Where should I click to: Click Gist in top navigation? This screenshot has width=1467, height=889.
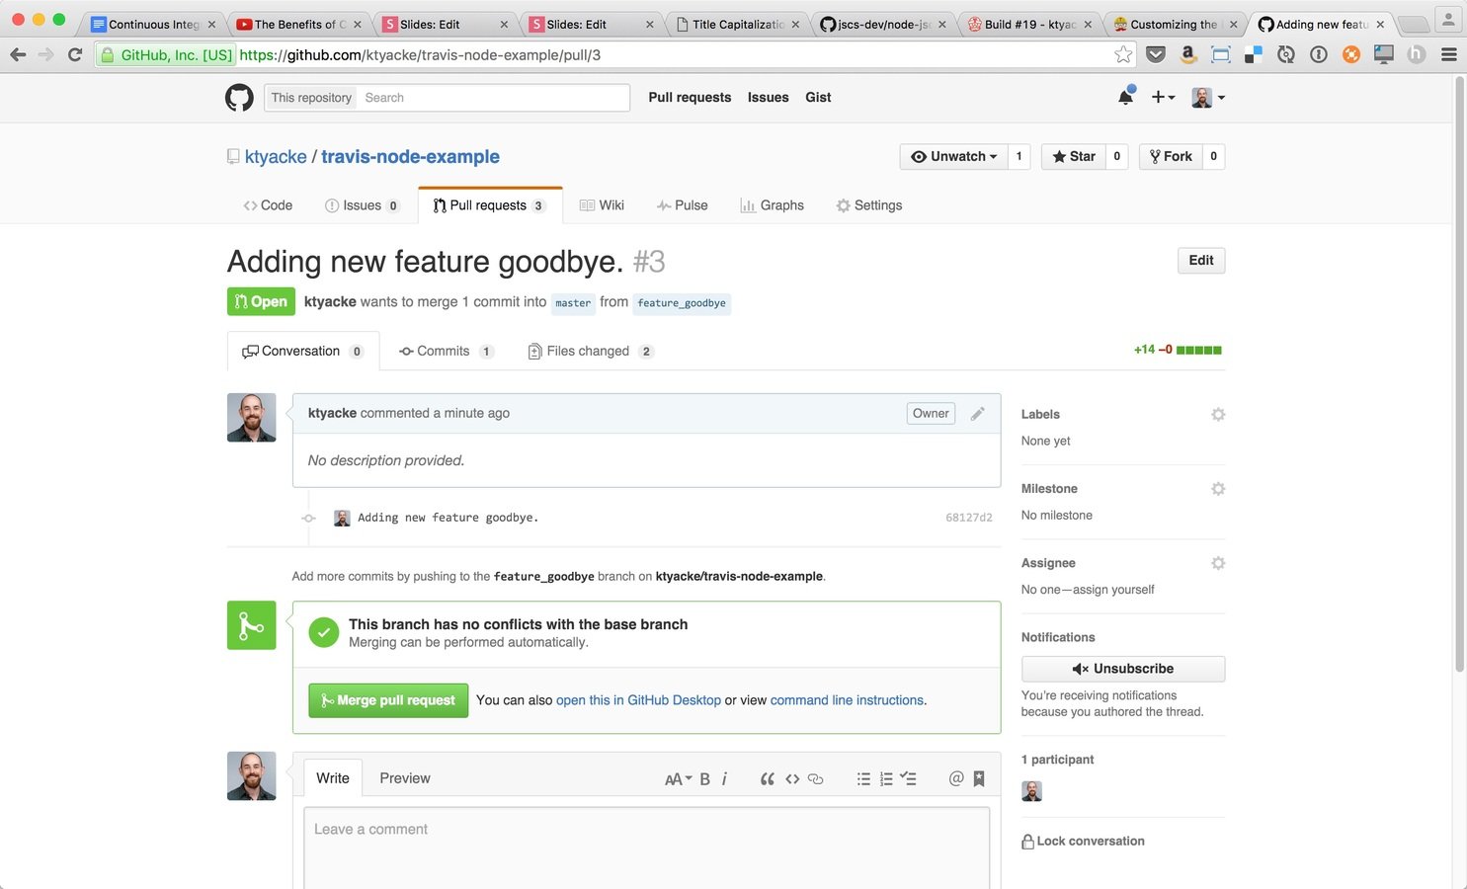818,97
